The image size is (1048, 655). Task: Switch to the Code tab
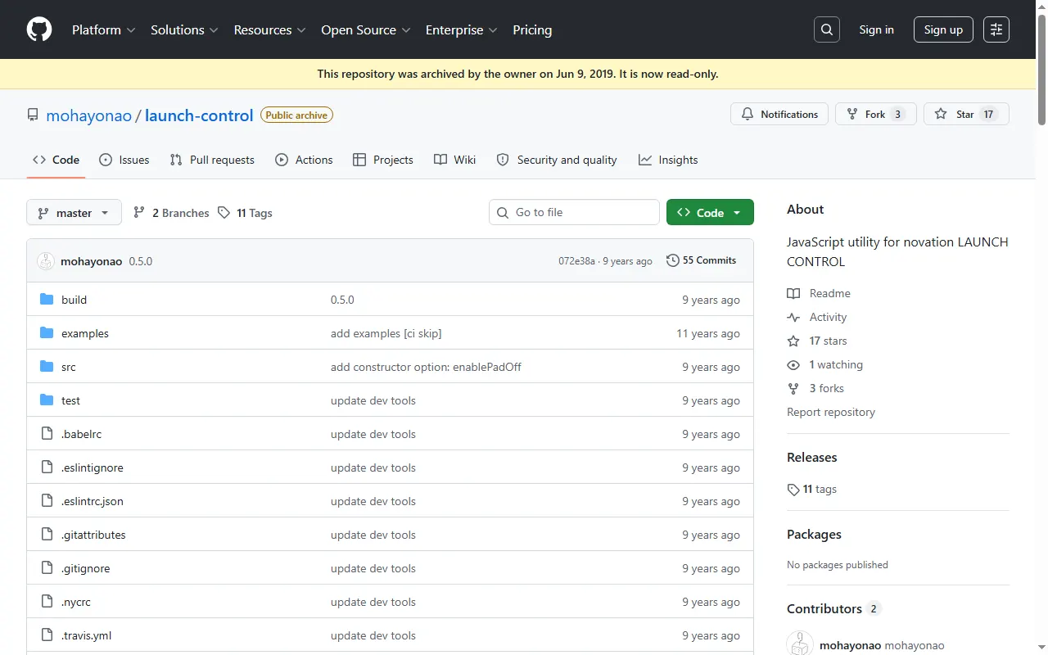(56, 160)
